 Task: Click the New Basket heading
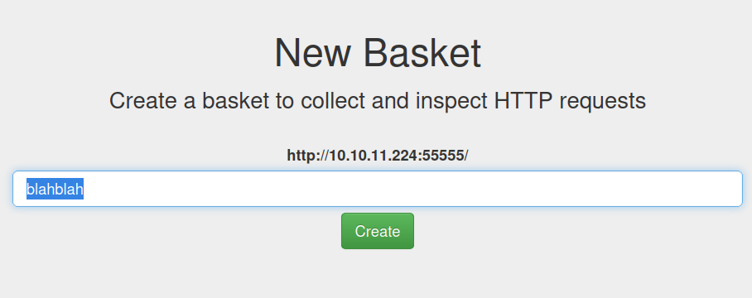378,53
